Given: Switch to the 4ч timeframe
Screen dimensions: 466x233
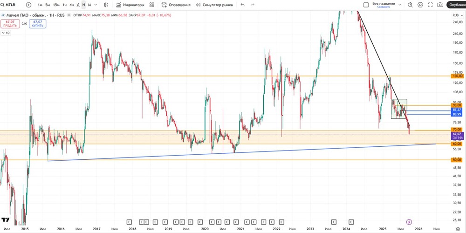Looking at the screenshot, I should (72, 5).
